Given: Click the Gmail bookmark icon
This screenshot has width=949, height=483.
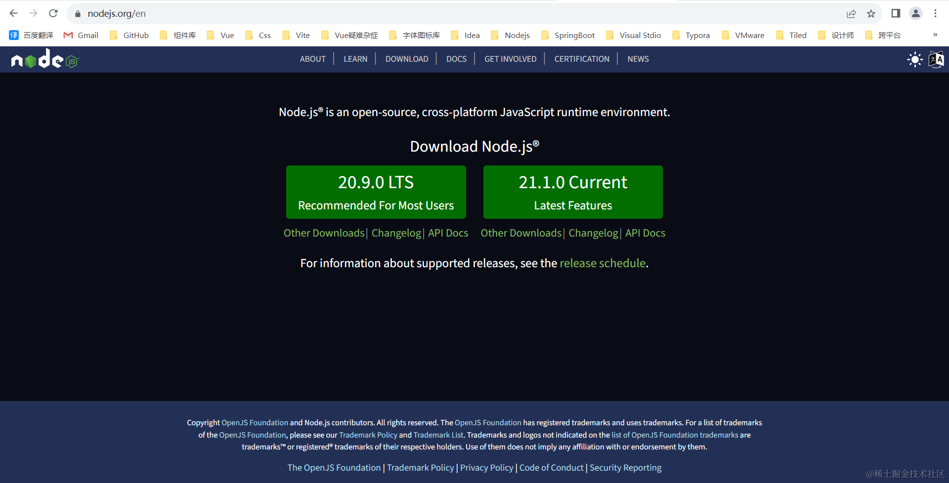Looking at the screenshot, I should pos(68,35).
